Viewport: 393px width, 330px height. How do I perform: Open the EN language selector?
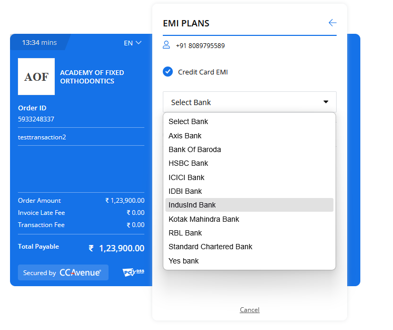pyautogui.click(x=132, y=43)
